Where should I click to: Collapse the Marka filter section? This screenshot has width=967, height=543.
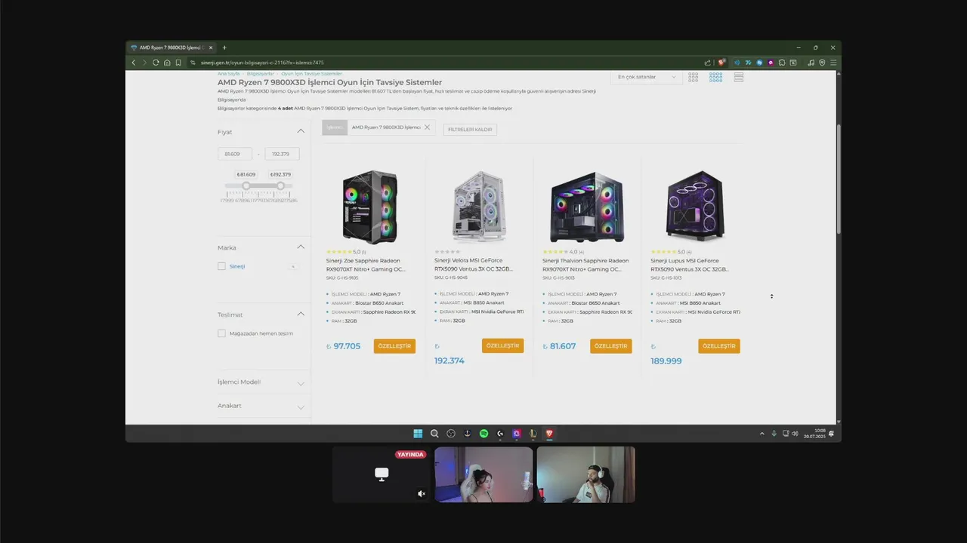[301, 247]
